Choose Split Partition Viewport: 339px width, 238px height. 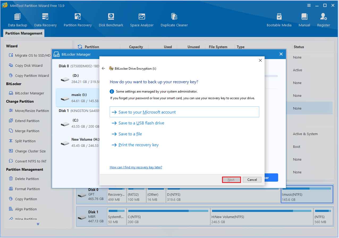pyautogui.click(x=22, y=141)
